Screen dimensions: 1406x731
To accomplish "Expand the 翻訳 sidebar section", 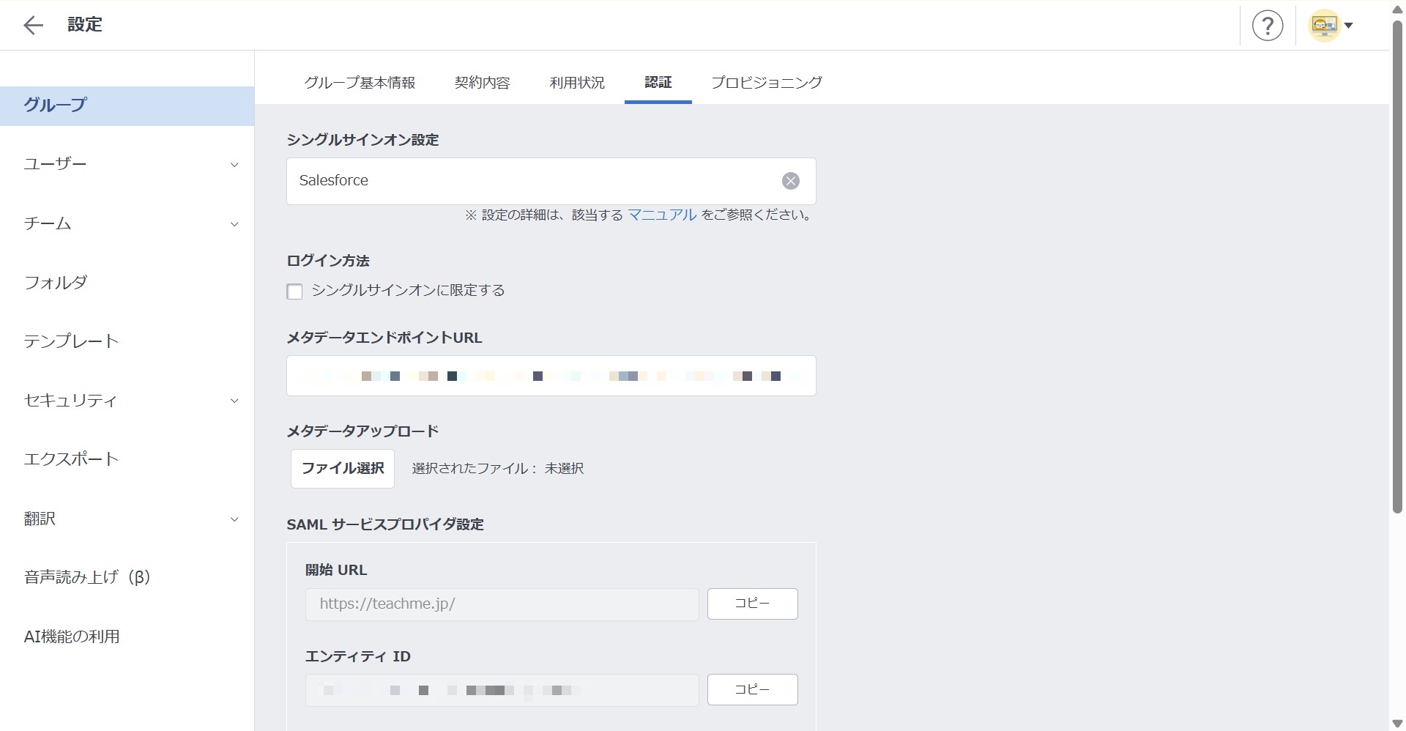I will [x=234, y=519].
